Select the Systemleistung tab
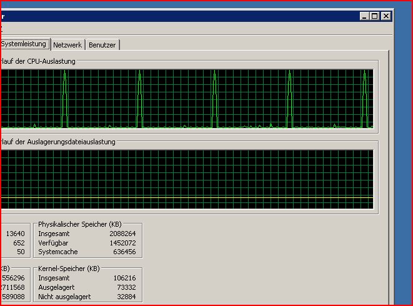The height and width of the screenshot is (306, 413). 24,44
